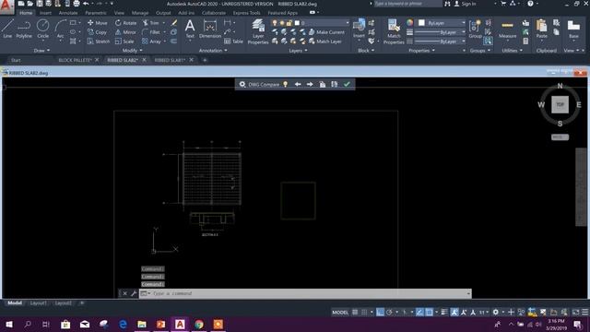The image size is (590, 332).
Task: Activate the Stretch command
Action: pos(99,41)
